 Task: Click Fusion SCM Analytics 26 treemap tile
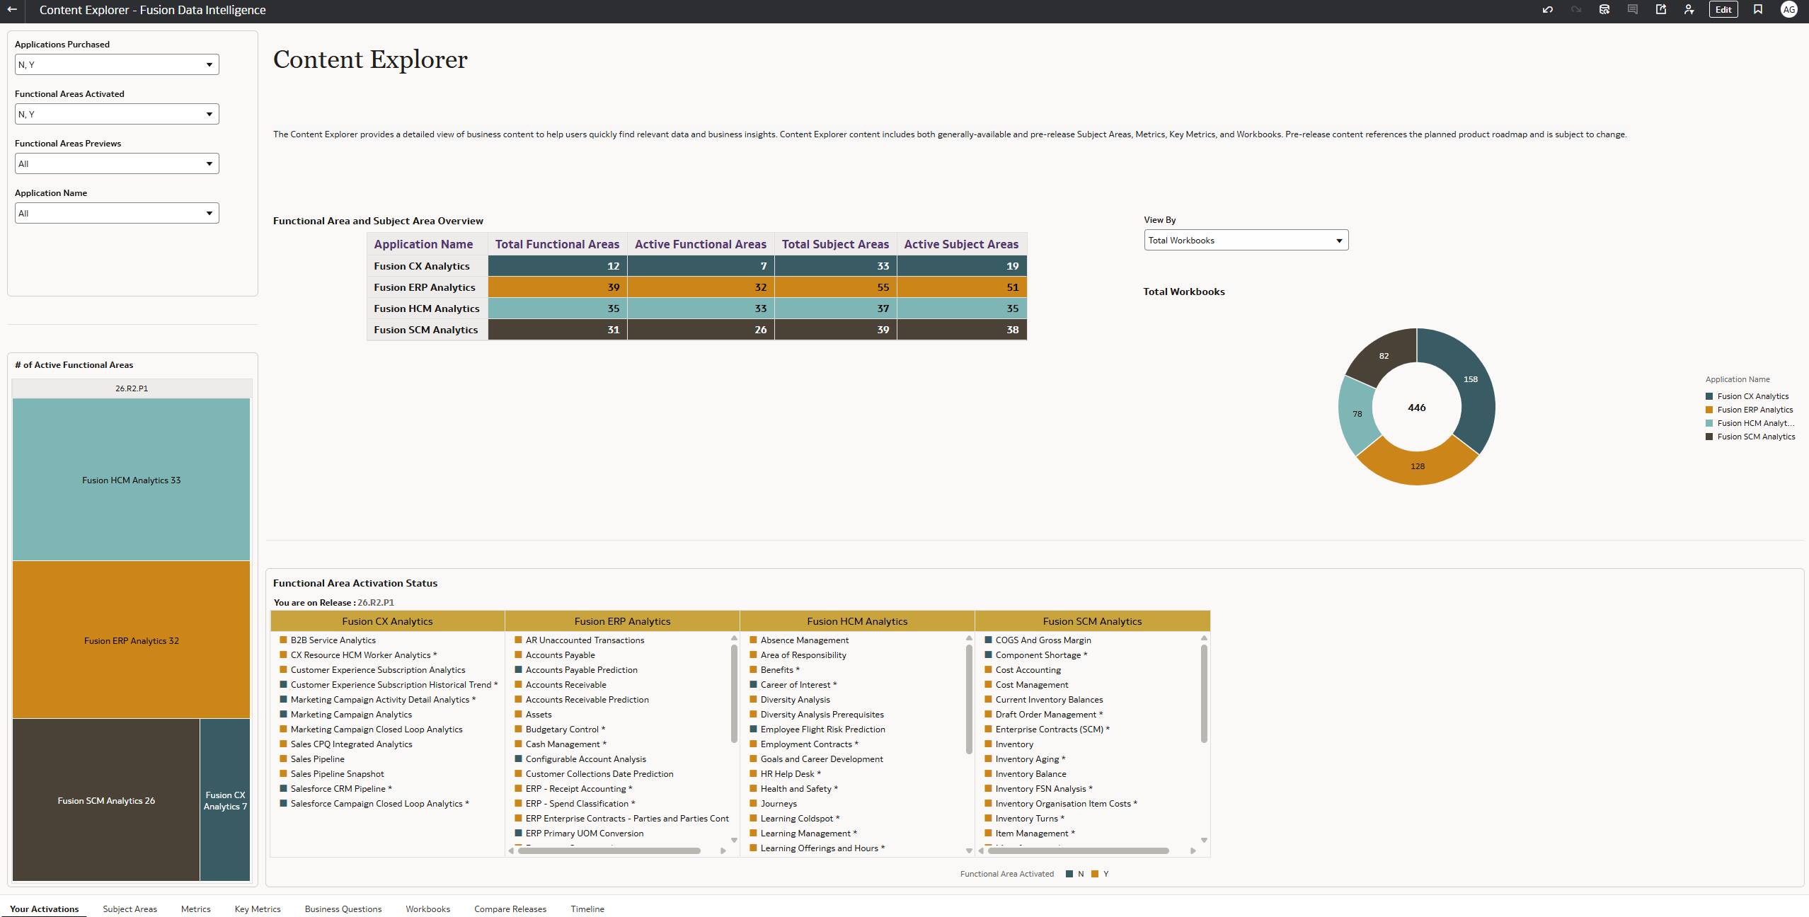(x=106, y=800)
